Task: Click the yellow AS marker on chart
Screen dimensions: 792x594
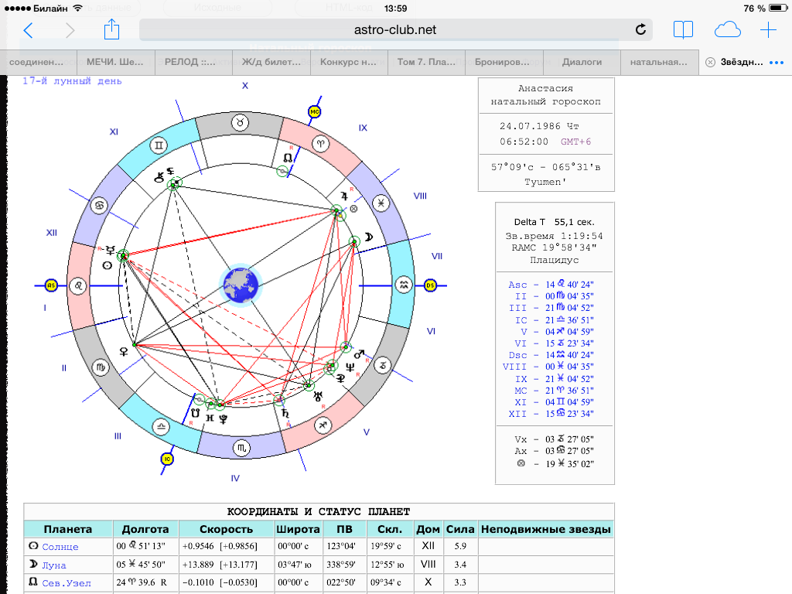Action: pyautogui.click(x=51, y=285)
